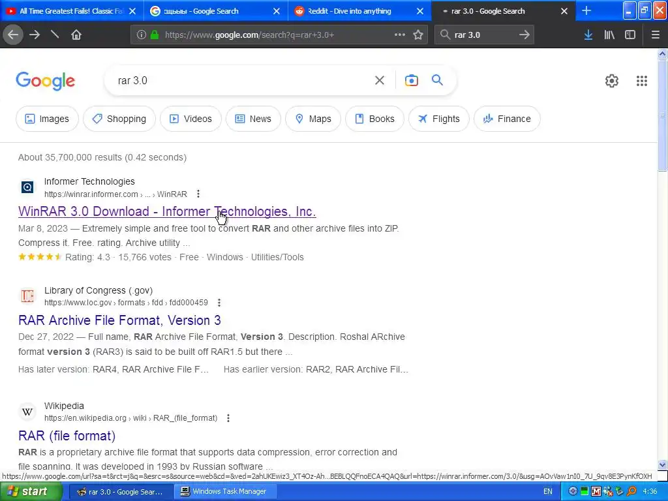Screen dimensions: 668x501
Task: Go back with the browser back arrow
Action: click(x=13, y=35)
